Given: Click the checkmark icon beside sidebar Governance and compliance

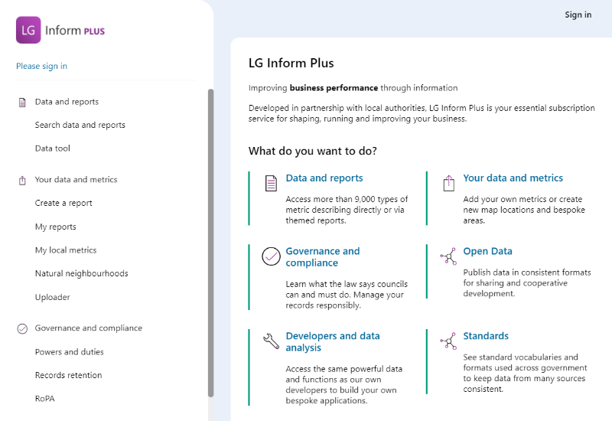Looking at the screenshot, I should coord(22,329).
